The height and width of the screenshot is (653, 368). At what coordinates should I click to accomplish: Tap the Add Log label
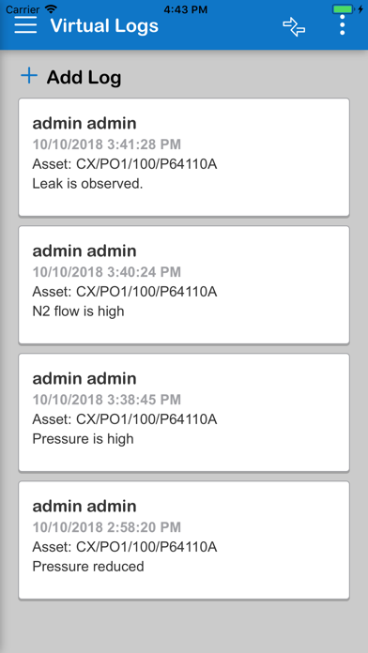(x=84, y=78)
